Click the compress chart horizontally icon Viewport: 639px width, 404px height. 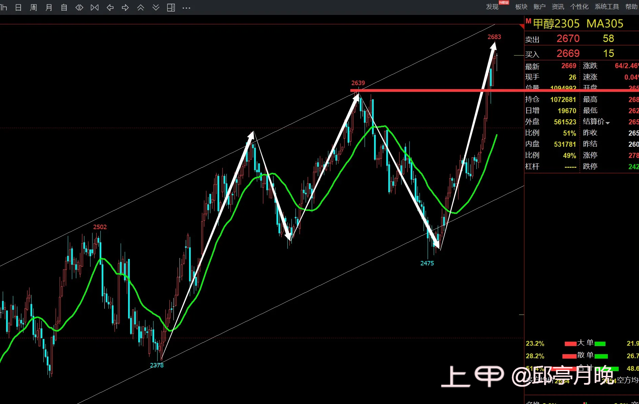coord(95,7)
